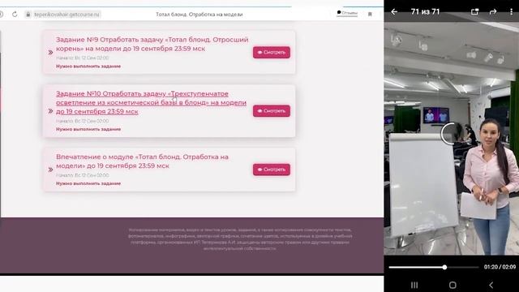The width and height of the screenshot is (519, 292).
Task: Reload the page with the refresh icon
Action: [x=15, y=15]
